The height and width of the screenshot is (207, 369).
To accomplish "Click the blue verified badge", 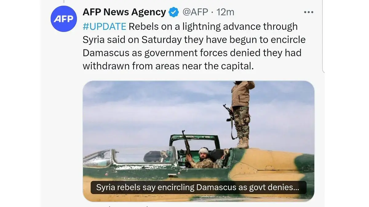I will click(x=174, y=12).
